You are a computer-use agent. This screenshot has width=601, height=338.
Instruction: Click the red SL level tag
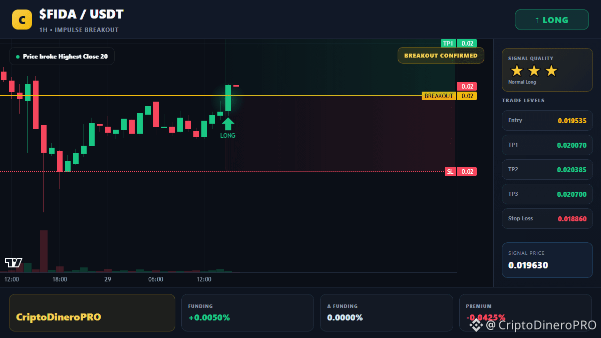pos(461,172)
